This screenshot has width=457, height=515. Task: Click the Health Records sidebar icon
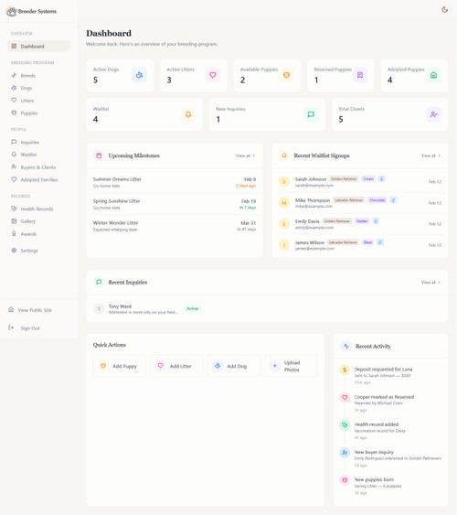[x=14, y=209]
